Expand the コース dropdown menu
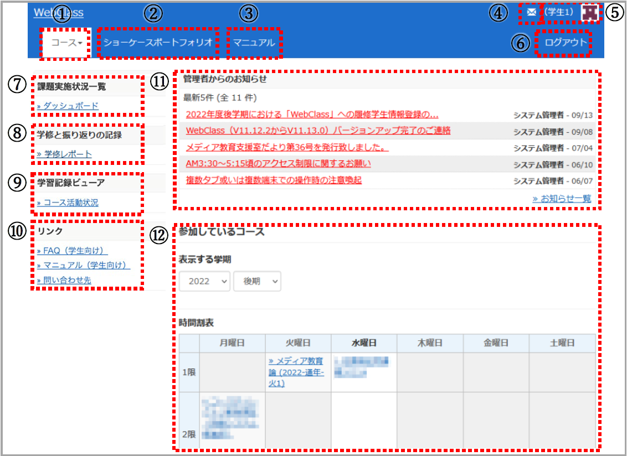627x456 pixels. tap(66, 43)
